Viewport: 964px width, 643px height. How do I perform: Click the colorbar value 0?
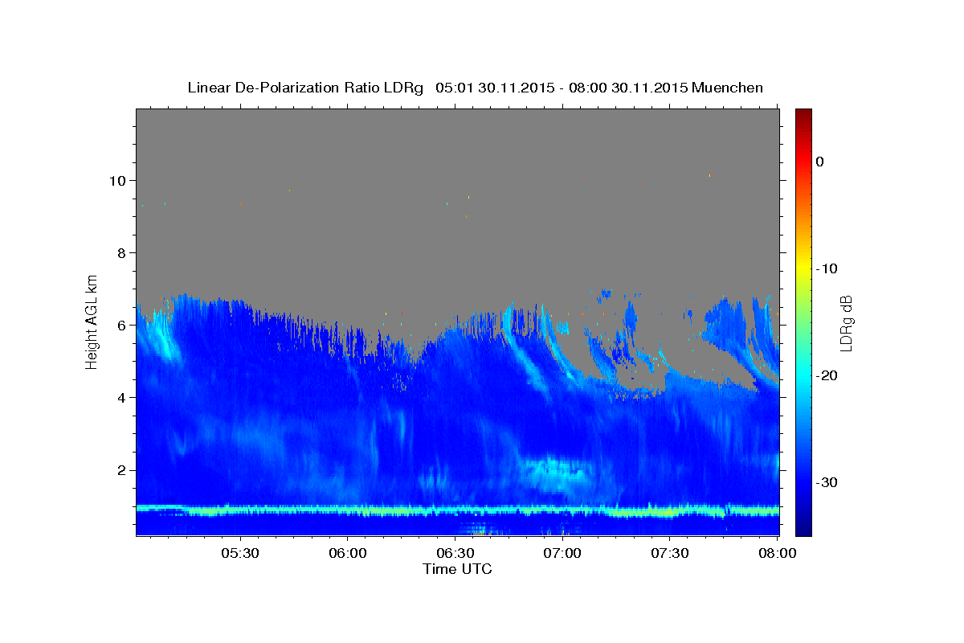click(x=820, y=162)
